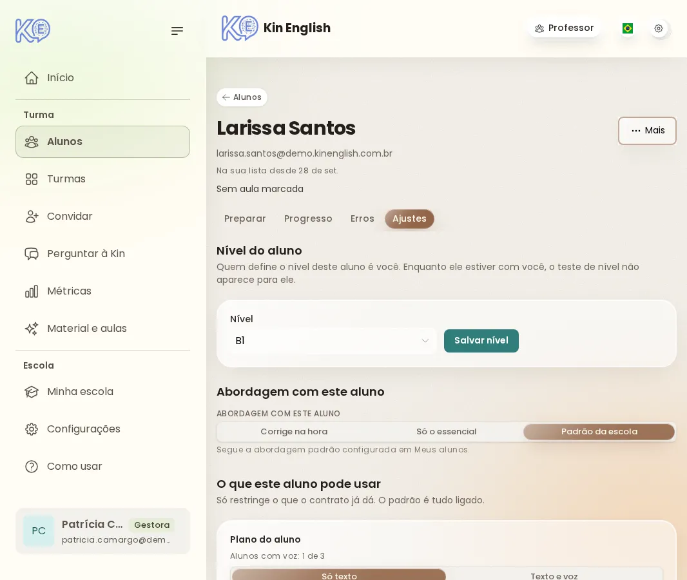The width and height of the screenshot is (687, 580).
Task: Open settings via top-right gear icon
Action: click(659, 28)
